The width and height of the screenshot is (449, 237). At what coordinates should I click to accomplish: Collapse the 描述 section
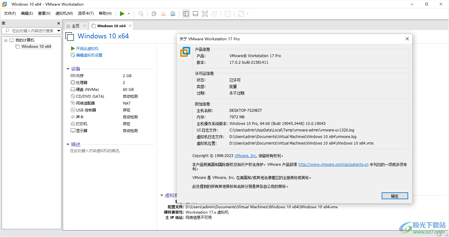pyautogui.click(x=68, y=144)
